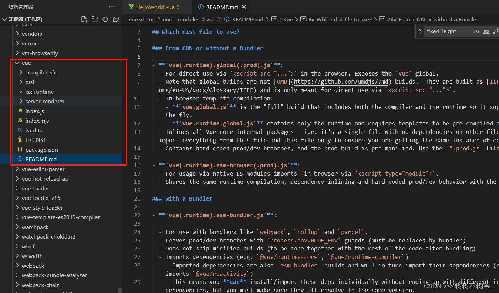499x293 pixels.
Task: Toggle Match Case in the find widget
Action: [x=477, y=31]
